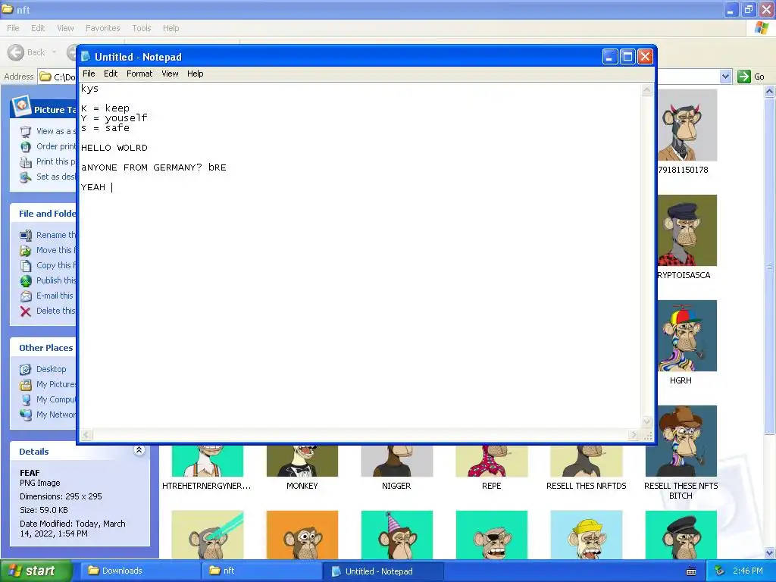776x582 pixels.
Task: Click the Windows flag logo in Explorer
Action: point(761,28)
